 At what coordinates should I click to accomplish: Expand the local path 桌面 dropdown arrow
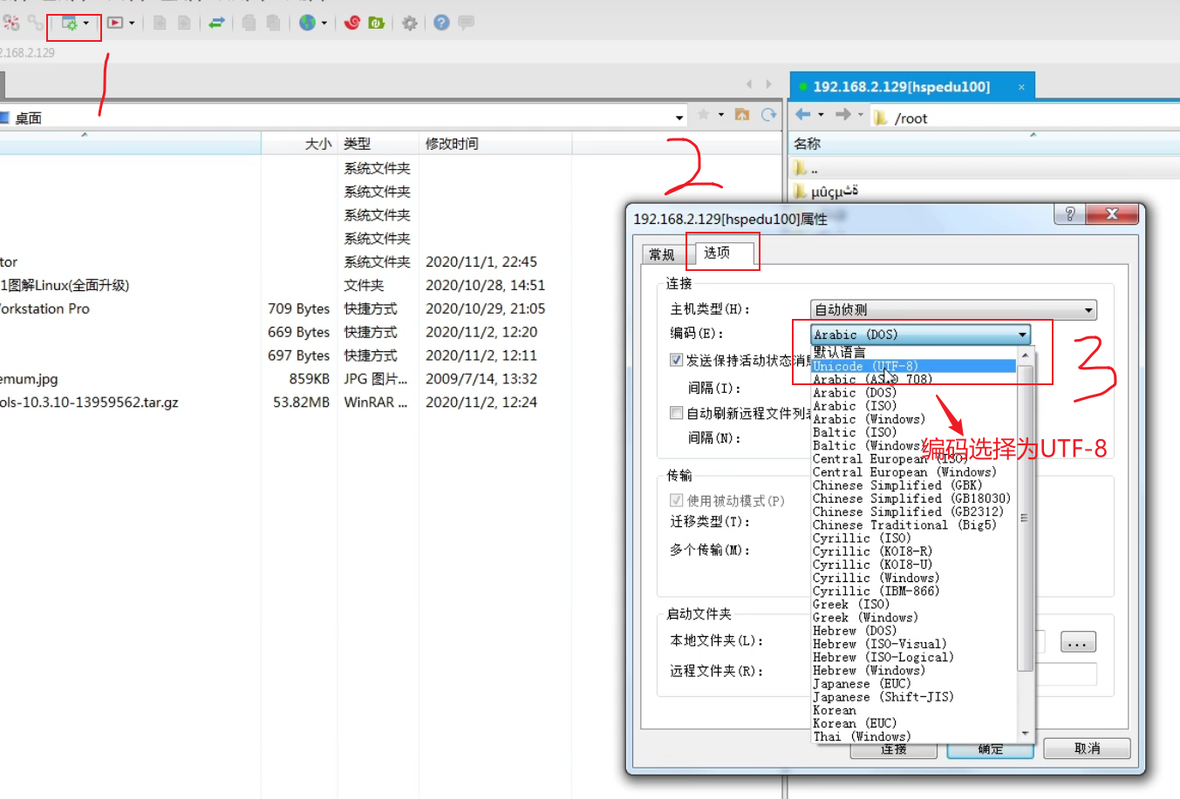coord(679,118)
